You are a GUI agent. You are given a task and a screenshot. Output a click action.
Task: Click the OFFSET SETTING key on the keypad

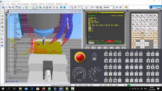142,33
